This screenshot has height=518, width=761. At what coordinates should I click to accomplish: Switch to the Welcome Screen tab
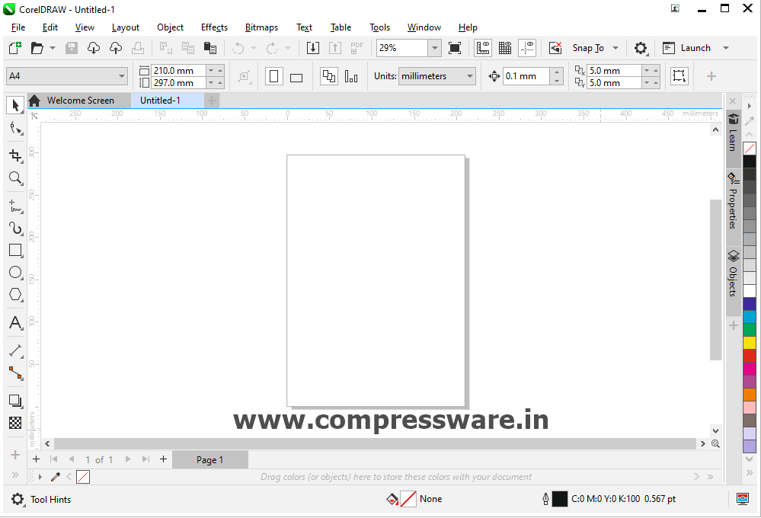click(79, 101)
